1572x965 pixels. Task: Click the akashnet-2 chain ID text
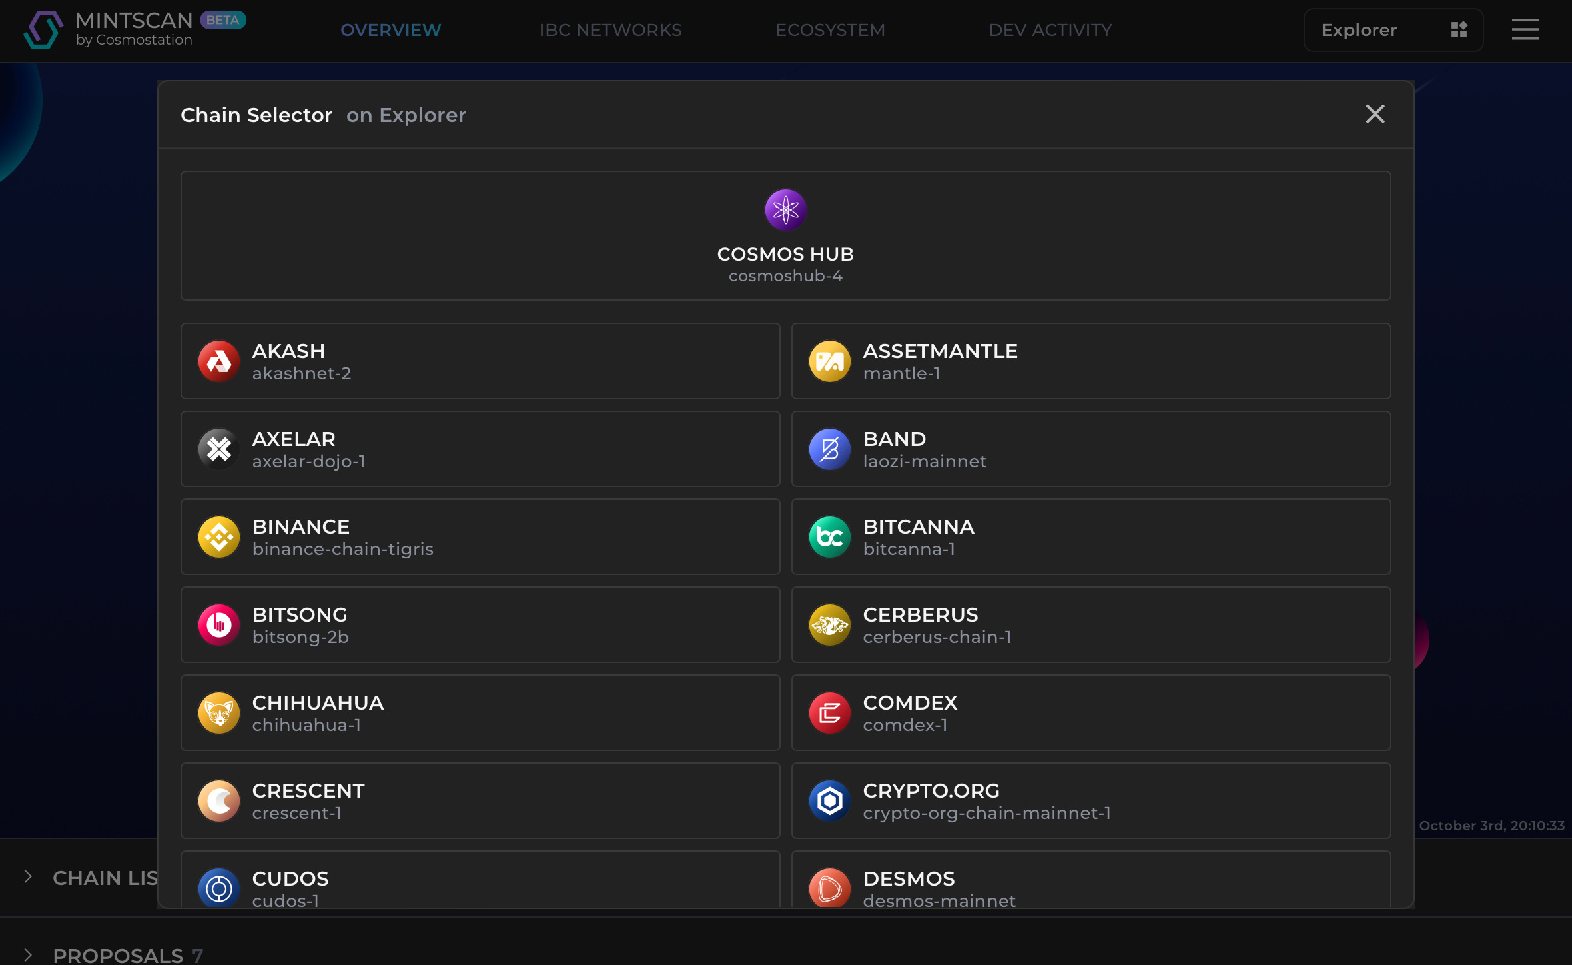point(301,373)
